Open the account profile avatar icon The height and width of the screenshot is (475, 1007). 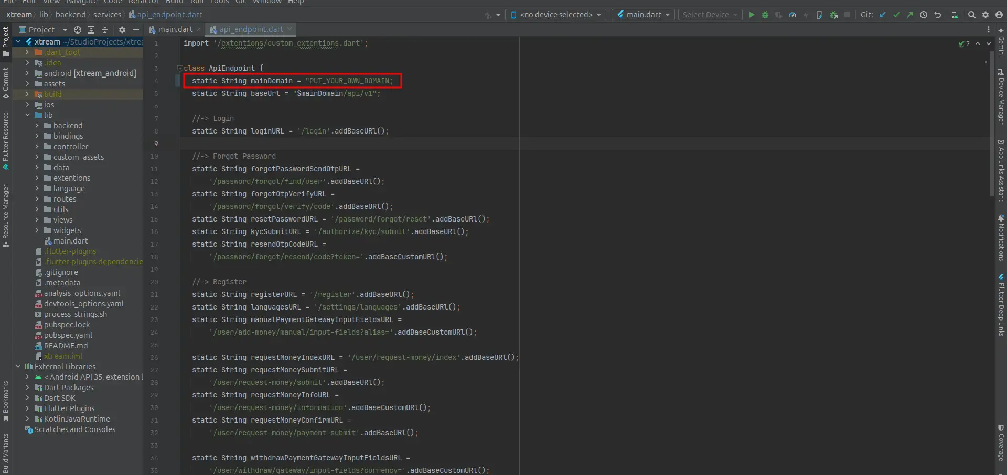(999, 15)
